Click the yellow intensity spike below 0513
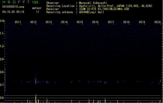The image size is (163, 103). coord(47,101)
